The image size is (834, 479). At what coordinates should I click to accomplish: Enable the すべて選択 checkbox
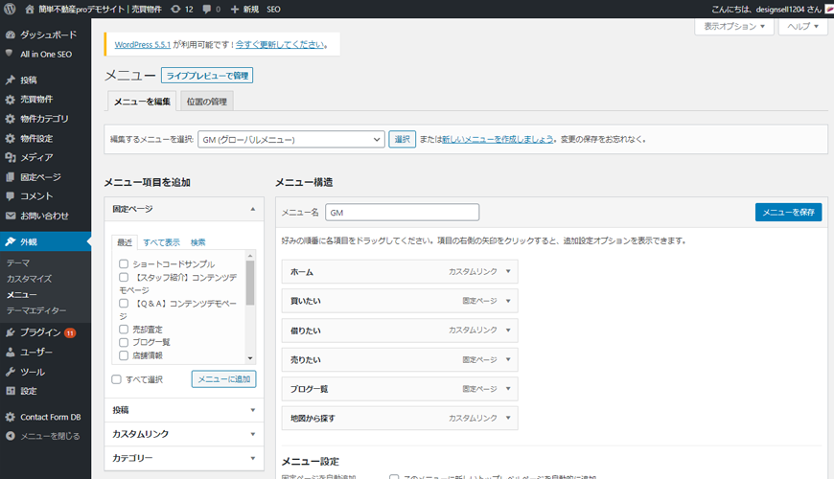[x=117, y=379]
